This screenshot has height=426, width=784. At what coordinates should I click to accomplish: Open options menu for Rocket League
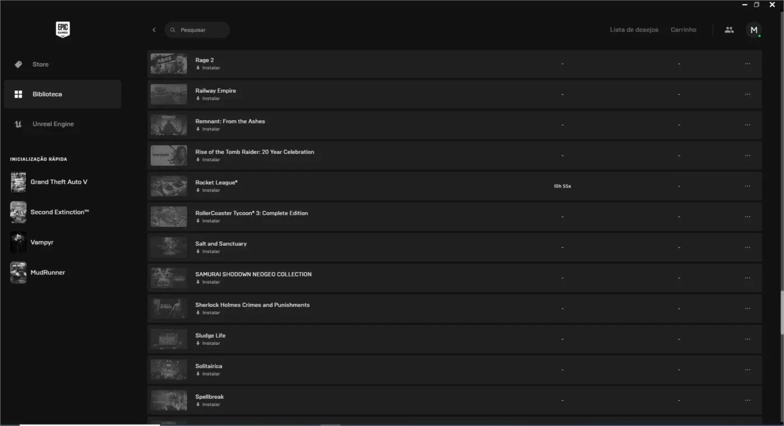tap(748, 186)
